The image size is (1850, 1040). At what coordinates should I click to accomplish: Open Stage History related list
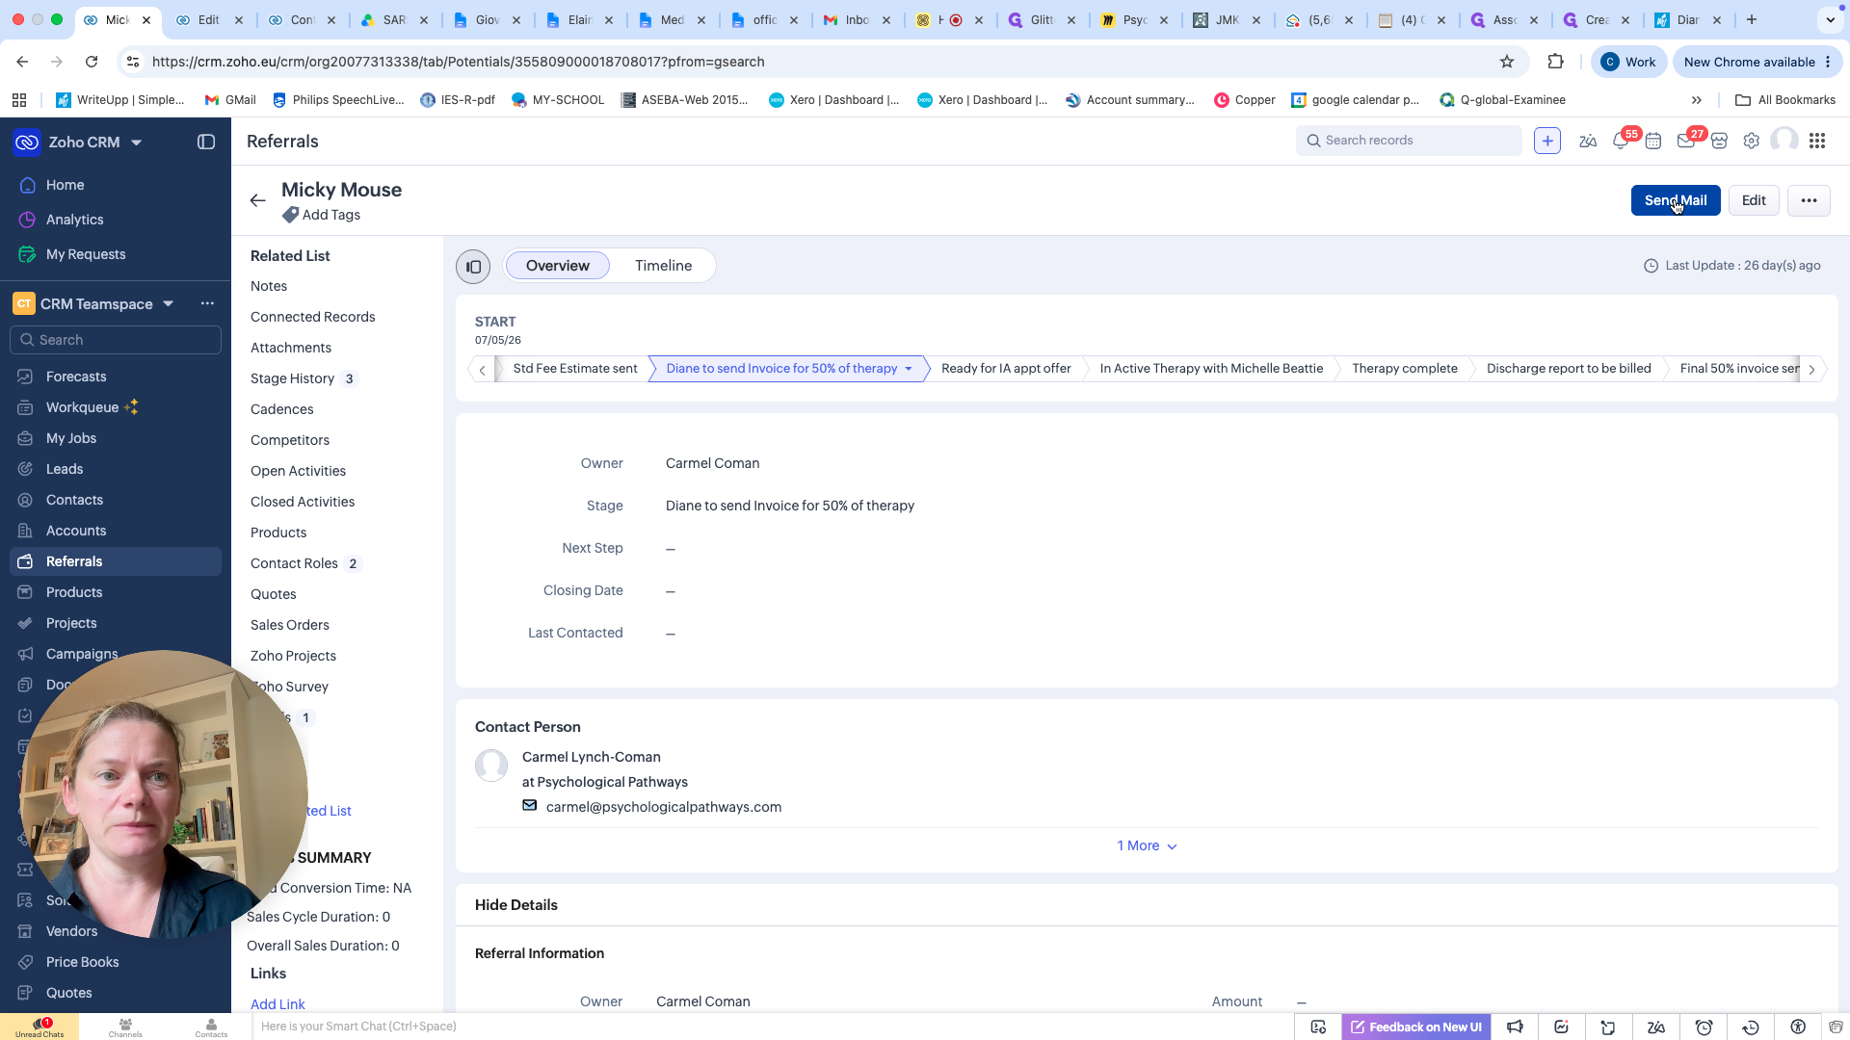[x=292, y=378]
